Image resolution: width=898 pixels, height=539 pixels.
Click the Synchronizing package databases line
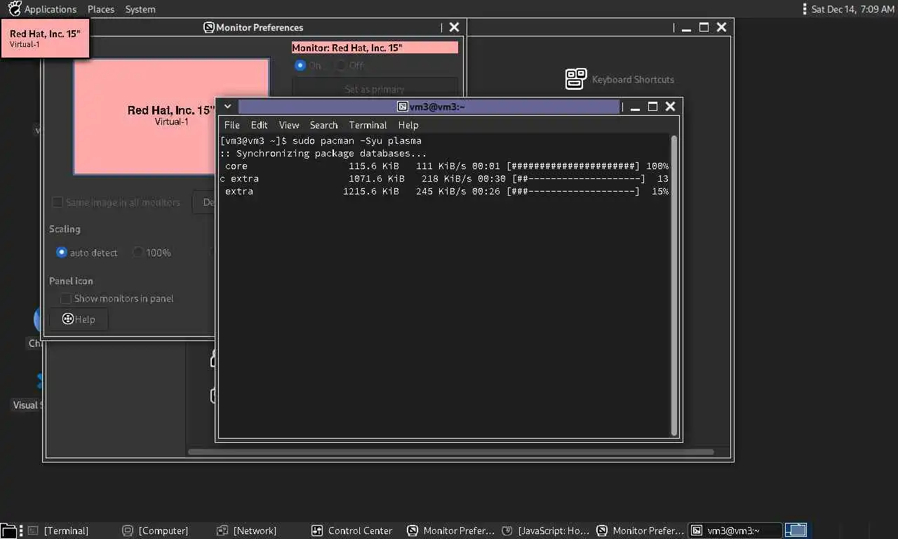coord(323,153)
